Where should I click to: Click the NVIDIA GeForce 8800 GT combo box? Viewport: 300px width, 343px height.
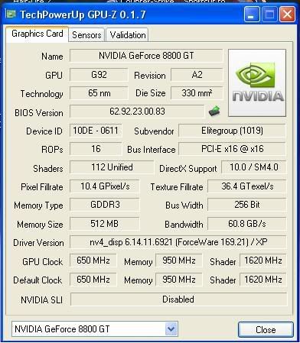(95, 328)
